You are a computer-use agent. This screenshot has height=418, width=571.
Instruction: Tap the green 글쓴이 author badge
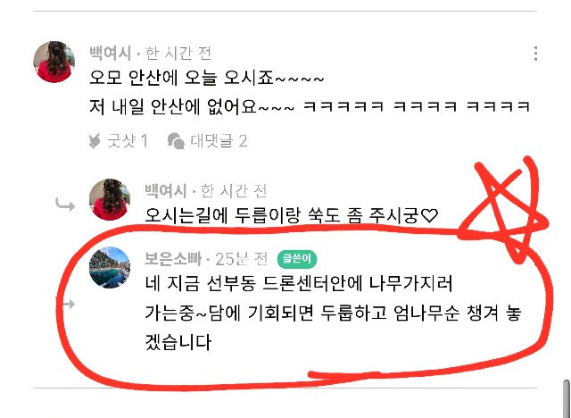click(297, 259)
